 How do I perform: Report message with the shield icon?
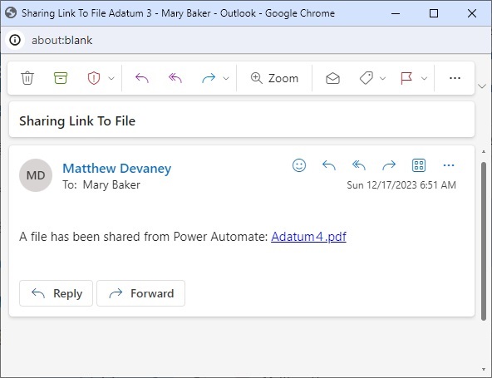[x=94, y=78]
